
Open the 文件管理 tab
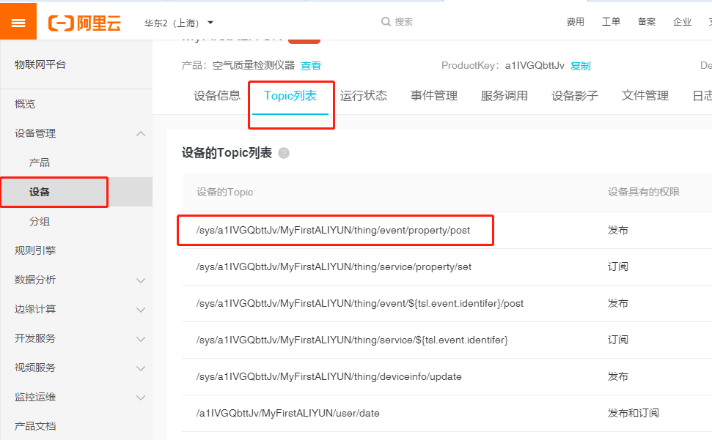pyautogui.click(x=645, y=96)
